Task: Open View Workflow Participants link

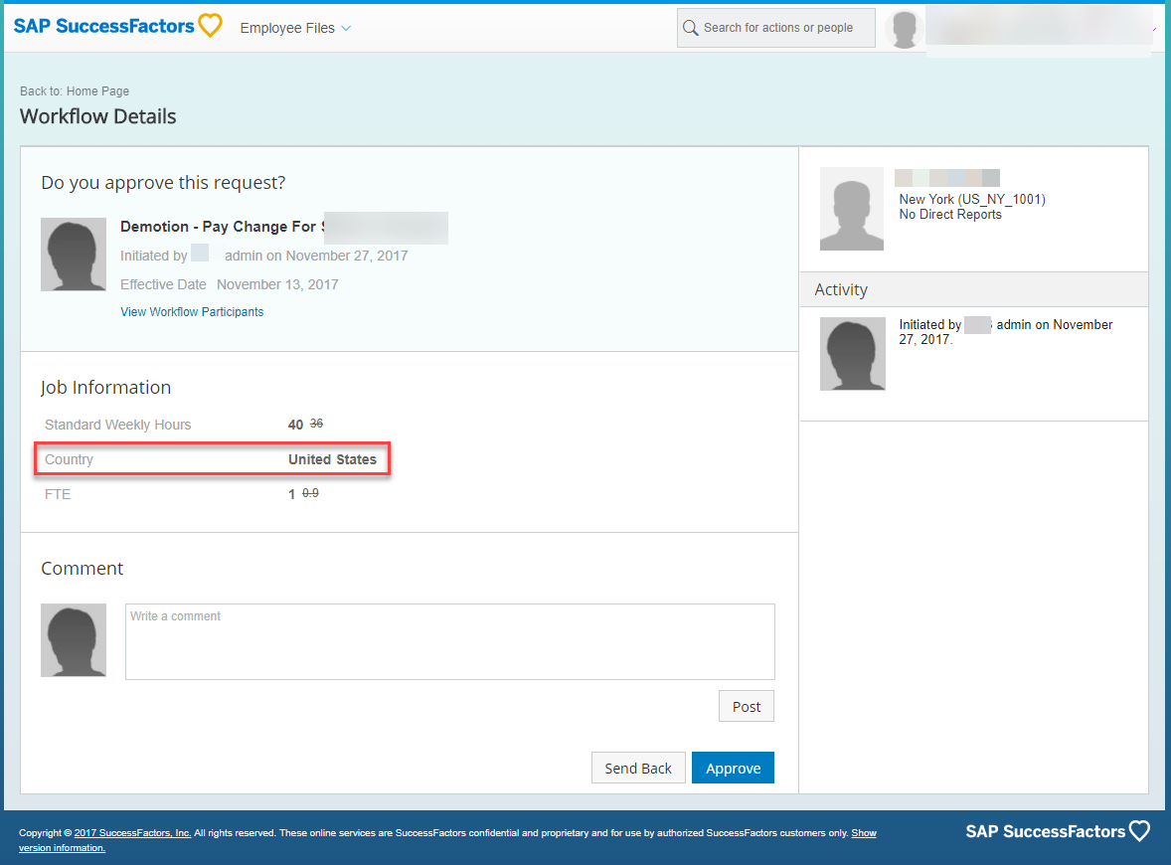Action: click(192, 311)
